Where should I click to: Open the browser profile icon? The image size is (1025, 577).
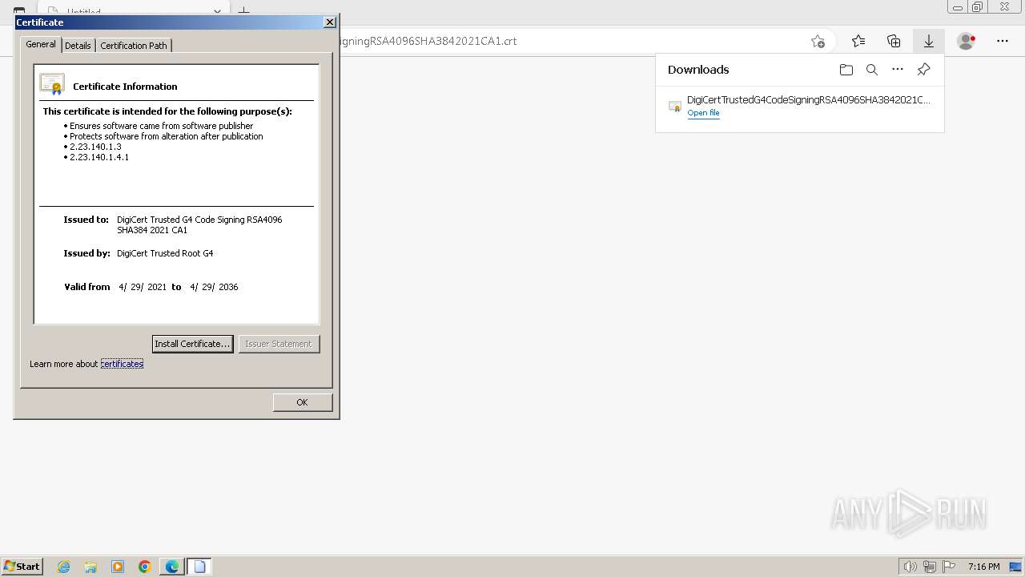point(966,41)
